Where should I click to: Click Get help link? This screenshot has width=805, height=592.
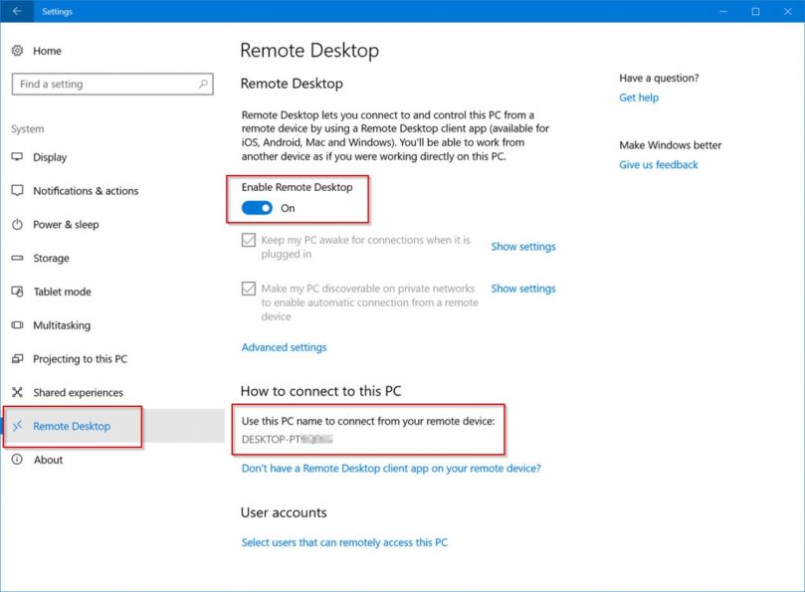point(639,98)
